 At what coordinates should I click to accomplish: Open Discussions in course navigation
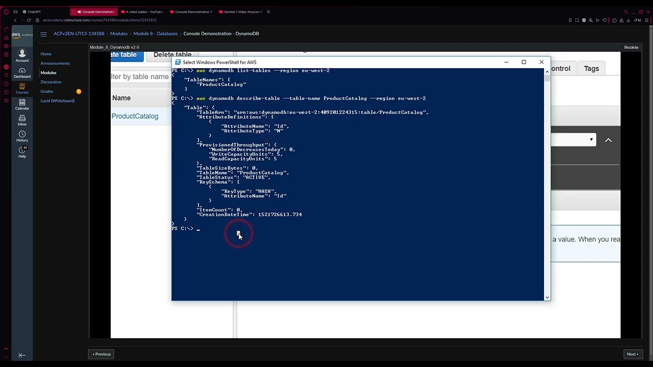click(x=51, y=82)
